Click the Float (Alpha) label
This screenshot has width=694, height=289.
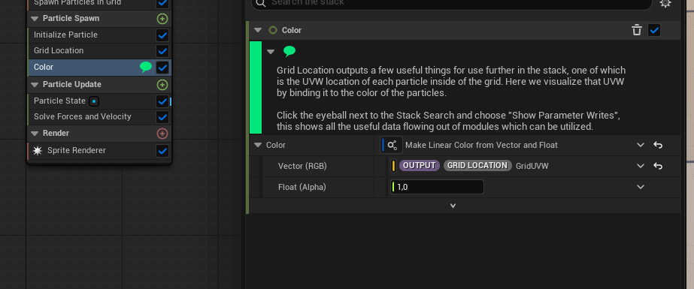(302, 188)
